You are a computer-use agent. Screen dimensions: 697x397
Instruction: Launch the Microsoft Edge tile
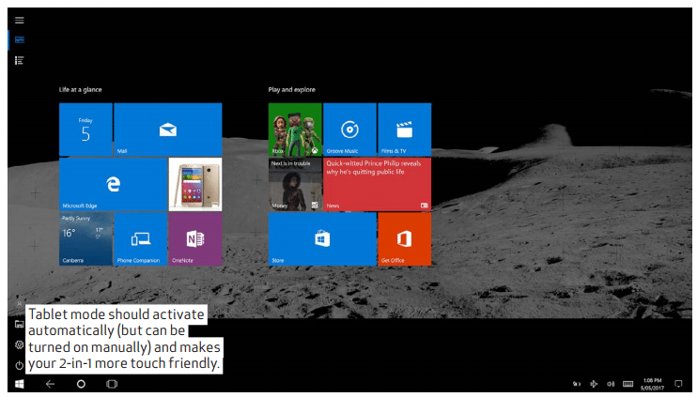[x=114, y=184]
